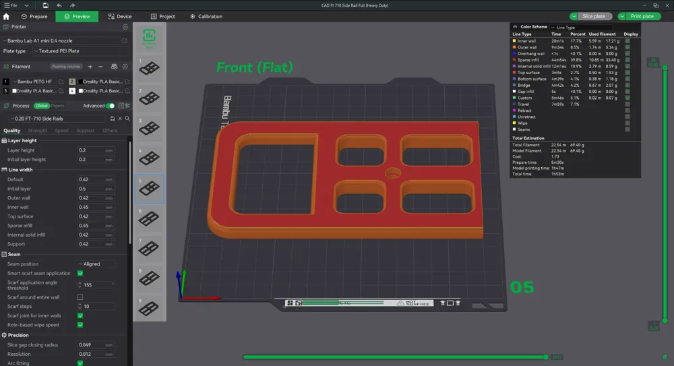Select plate 1 thumbnail
The image size is (674, 366).
pyautogui.click(x=149, y=67)
